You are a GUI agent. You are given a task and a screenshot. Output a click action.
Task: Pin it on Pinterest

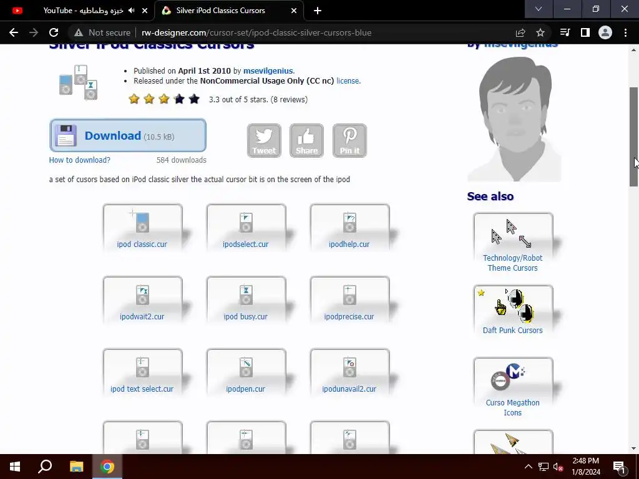point(349,140)
